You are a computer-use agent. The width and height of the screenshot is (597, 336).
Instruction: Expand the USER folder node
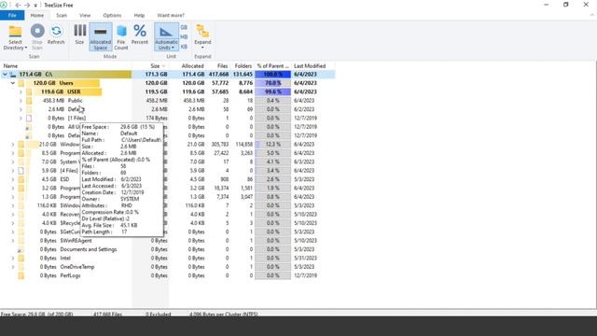coord(21,91)
